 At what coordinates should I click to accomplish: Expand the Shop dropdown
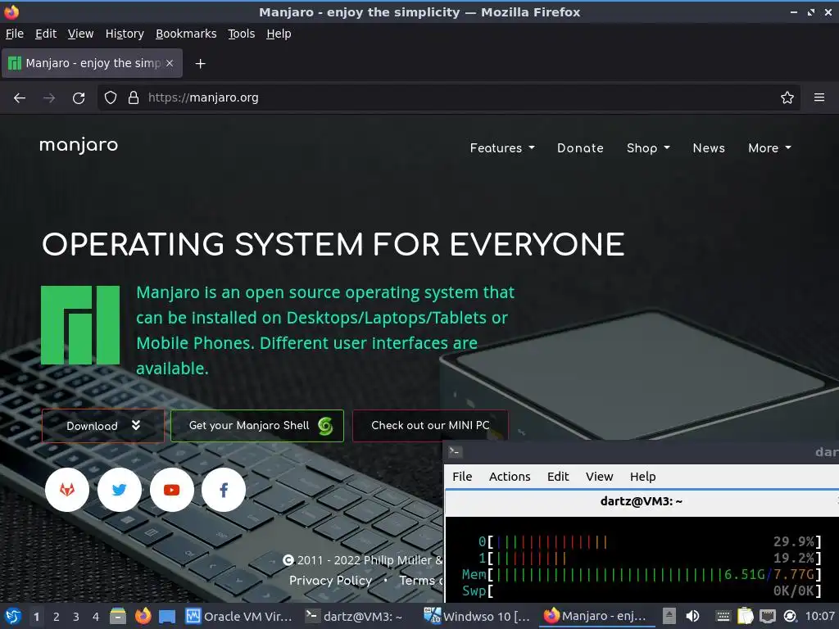click(648, 148)
